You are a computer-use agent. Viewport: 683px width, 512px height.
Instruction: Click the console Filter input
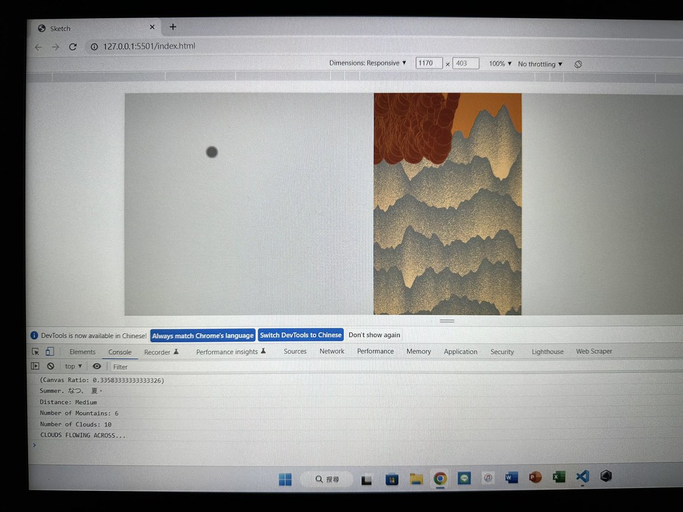point(121,367)
